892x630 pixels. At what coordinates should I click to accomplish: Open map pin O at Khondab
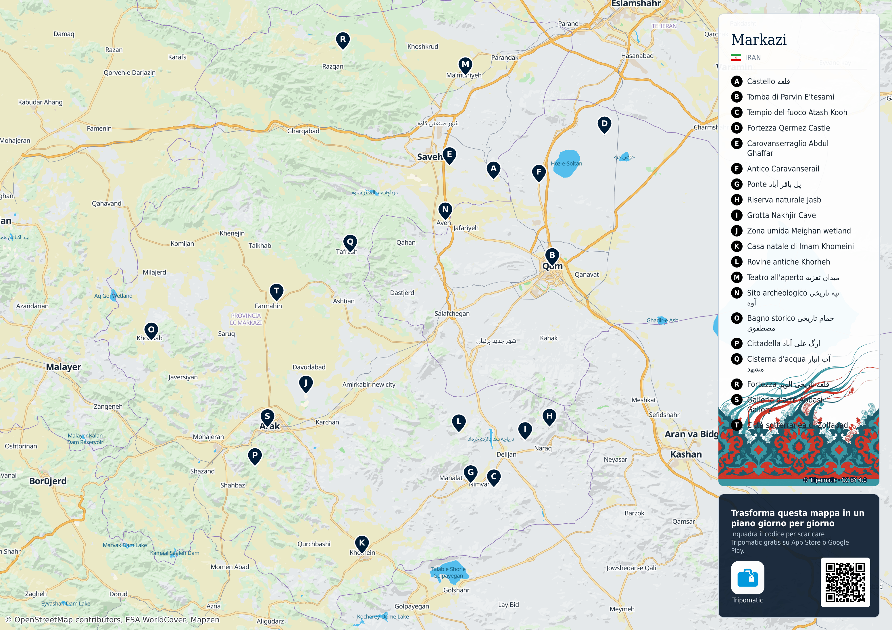click(x=151, y=331)
